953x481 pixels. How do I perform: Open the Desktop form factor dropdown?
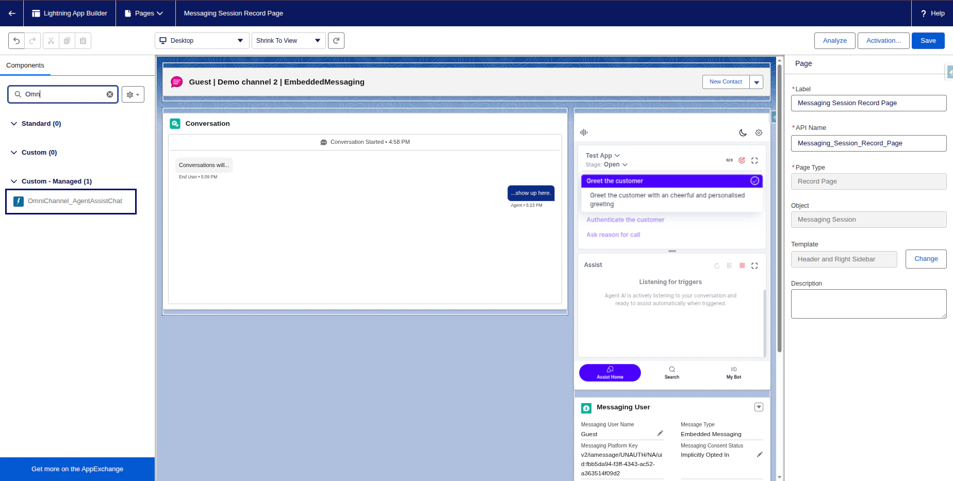(201, 40)
